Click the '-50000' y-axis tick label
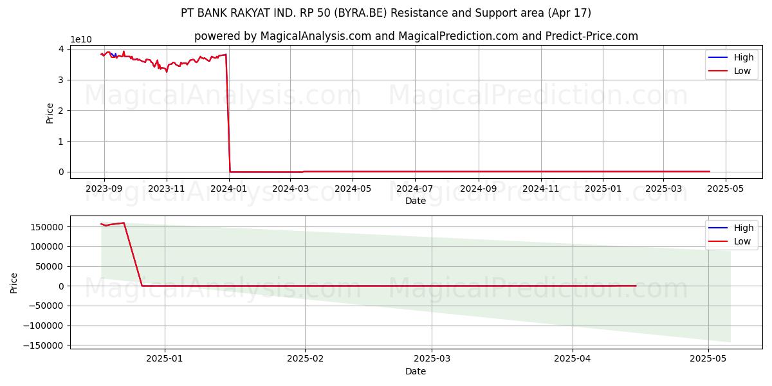Image resolution: width=772 pixels, height=386 pixels. 46,306
